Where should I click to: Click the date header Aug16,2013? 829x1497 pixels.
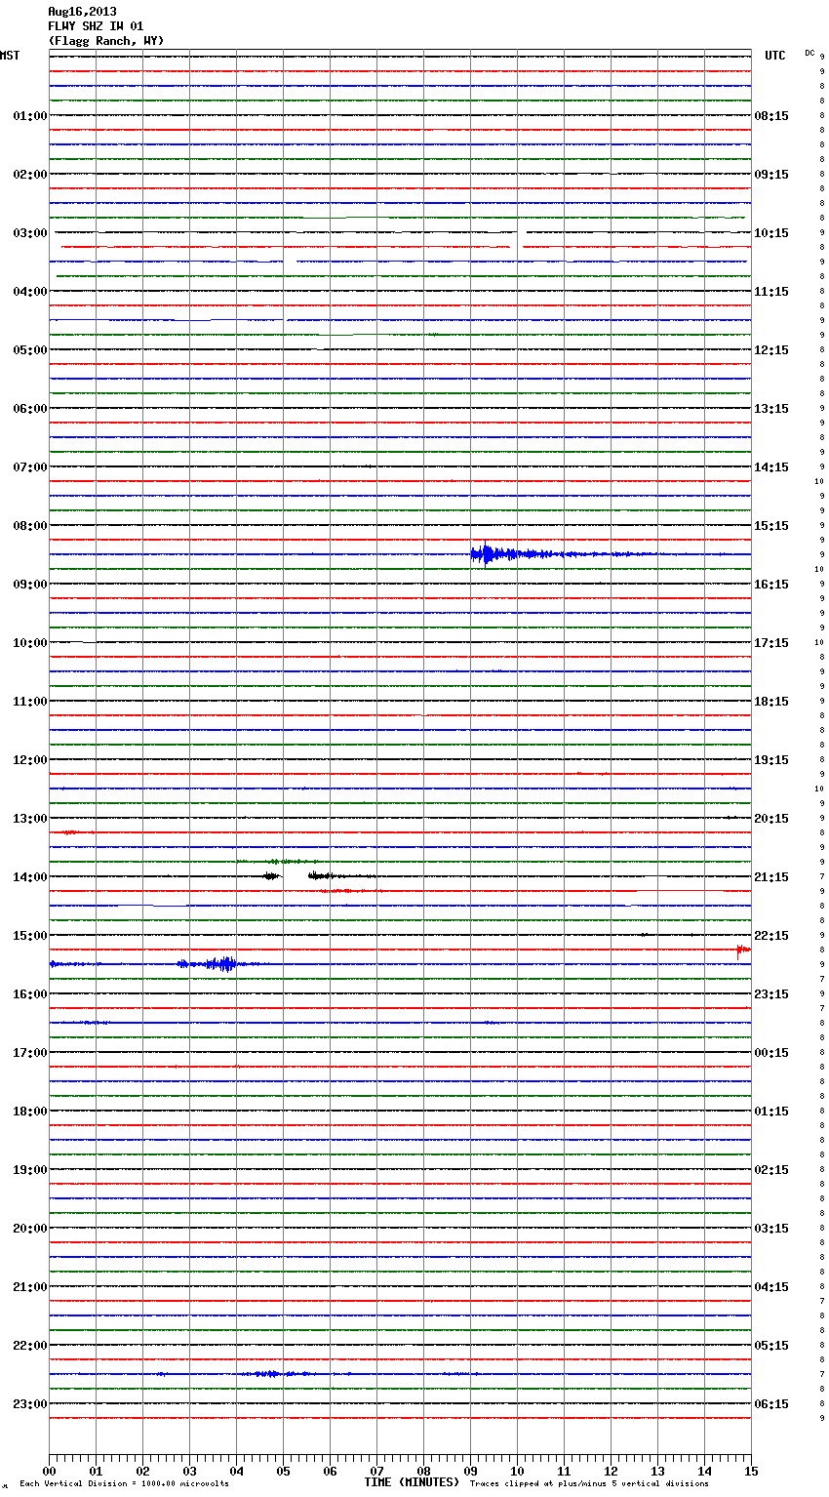82,12
